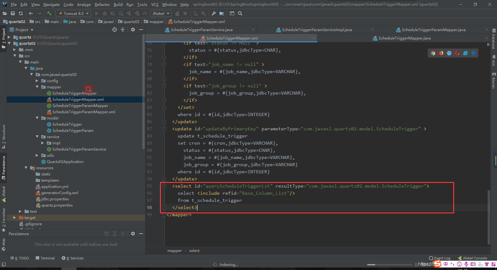497x270 pixels.
Task: Click the Run Anything icon in toolbar
Action: coord(232,13)
